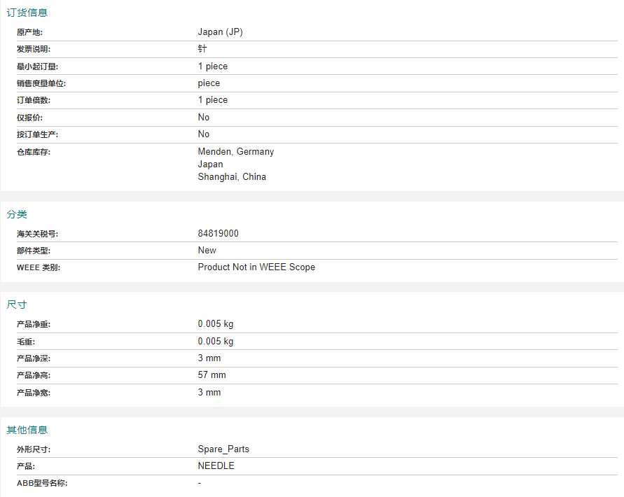Click the 海关关税号 label

[x=37, y=234]
